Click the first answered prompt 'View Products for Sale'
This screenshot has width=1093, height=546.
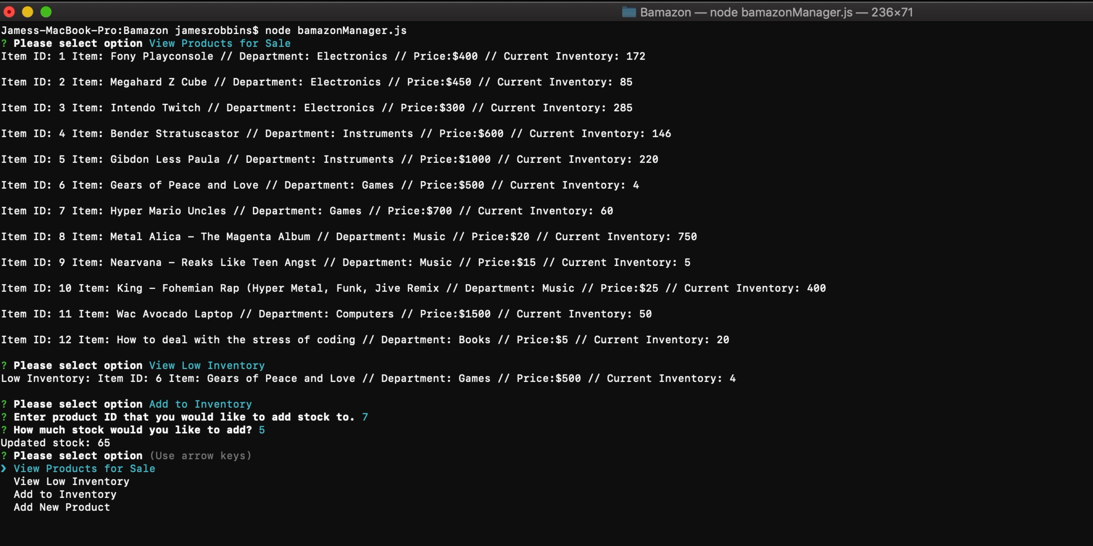click(x=145, y=43)
